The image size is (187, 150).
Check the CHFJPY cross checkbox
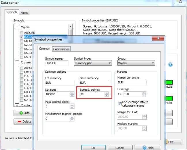tap(22, 72)
